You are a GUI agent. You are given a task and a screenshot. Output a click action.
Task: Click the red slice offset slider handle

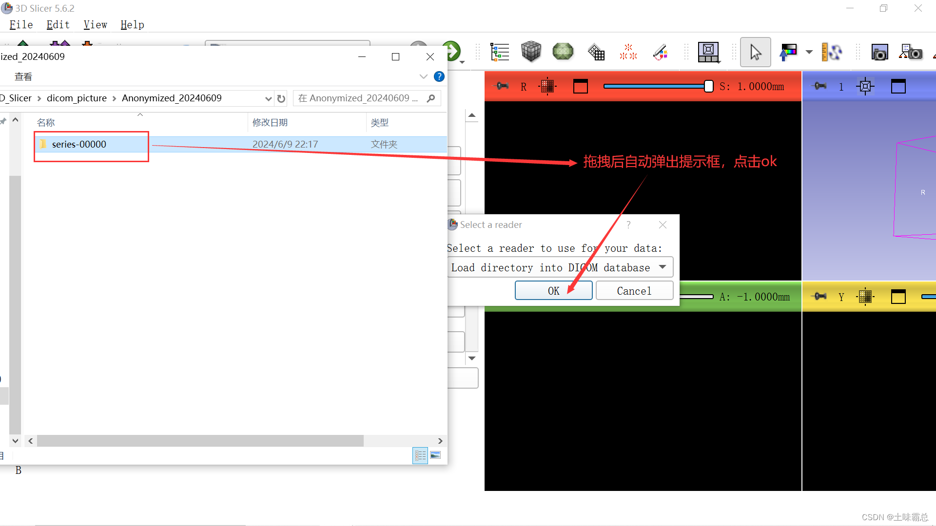pos(708,86)
